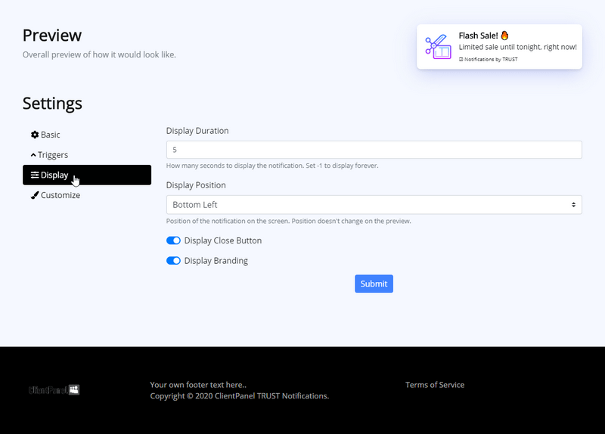The image size is (605, 434).
Task: Click the checkmark icon beside Notifications by TRUST
Action: 461,59
